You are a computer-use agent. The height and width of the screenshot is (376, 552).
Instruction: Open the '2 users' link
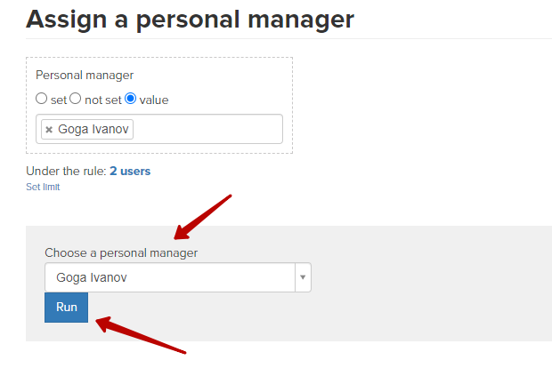(130, 172)
